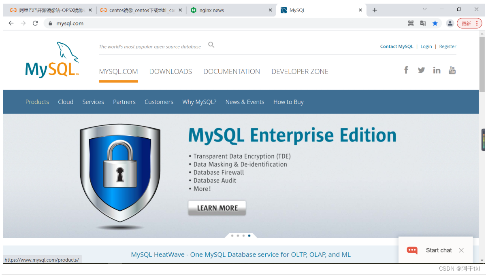Open the MYSQL.COM main nav item
Screen dimensions: 486x275
118,72
